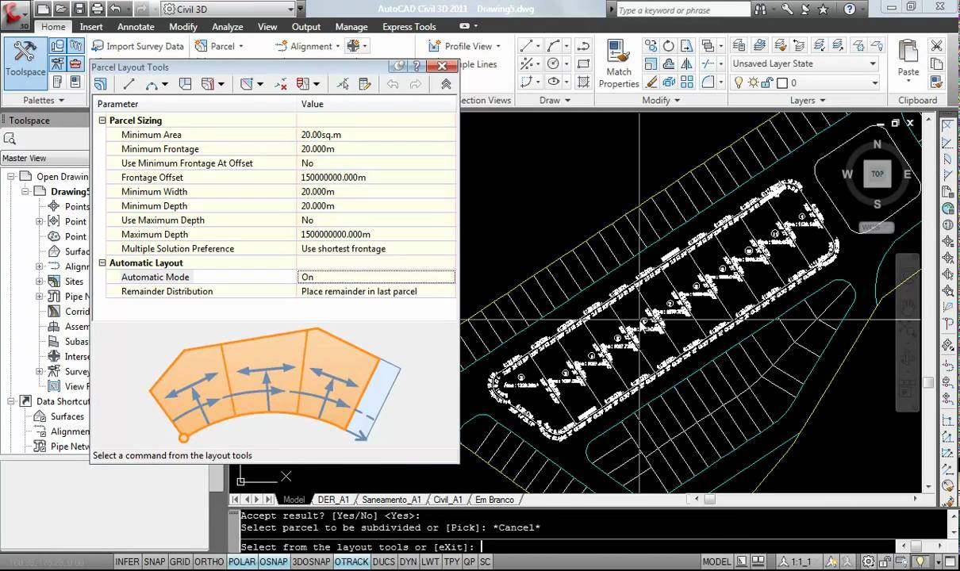Screen dimensions: 960x571
Task: Toggle POLAR tracking in the status bar
Action: (242, 561)
